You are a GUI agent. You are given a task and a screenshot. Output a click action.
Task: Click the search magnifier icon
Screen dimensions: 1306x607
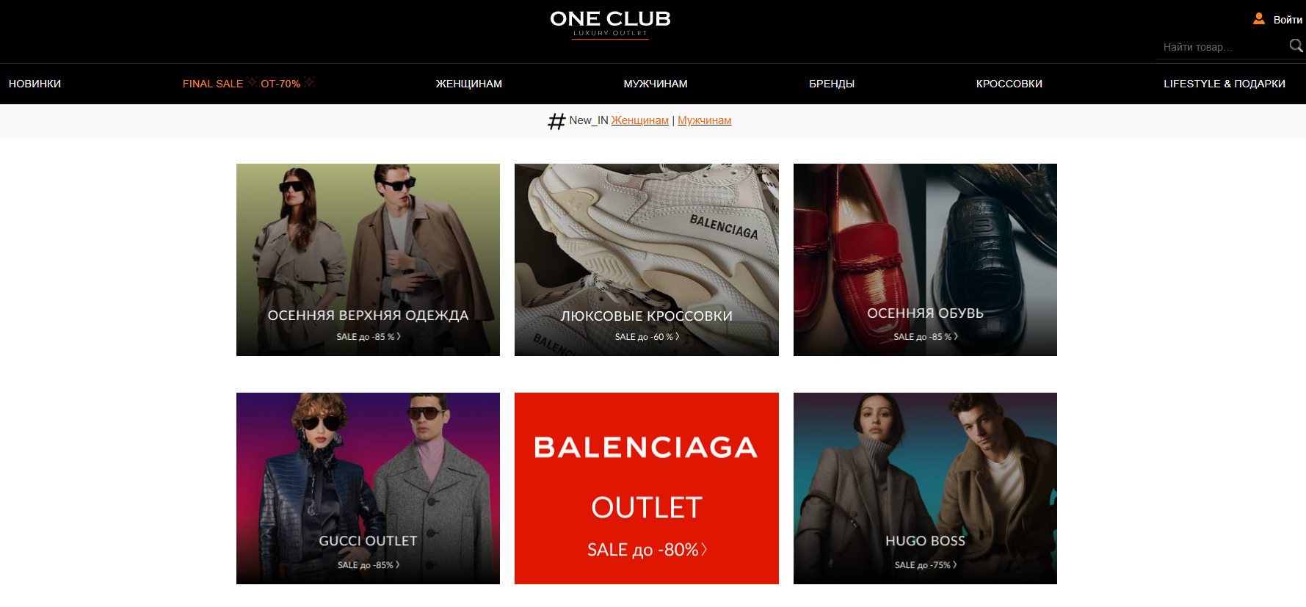1296,46
